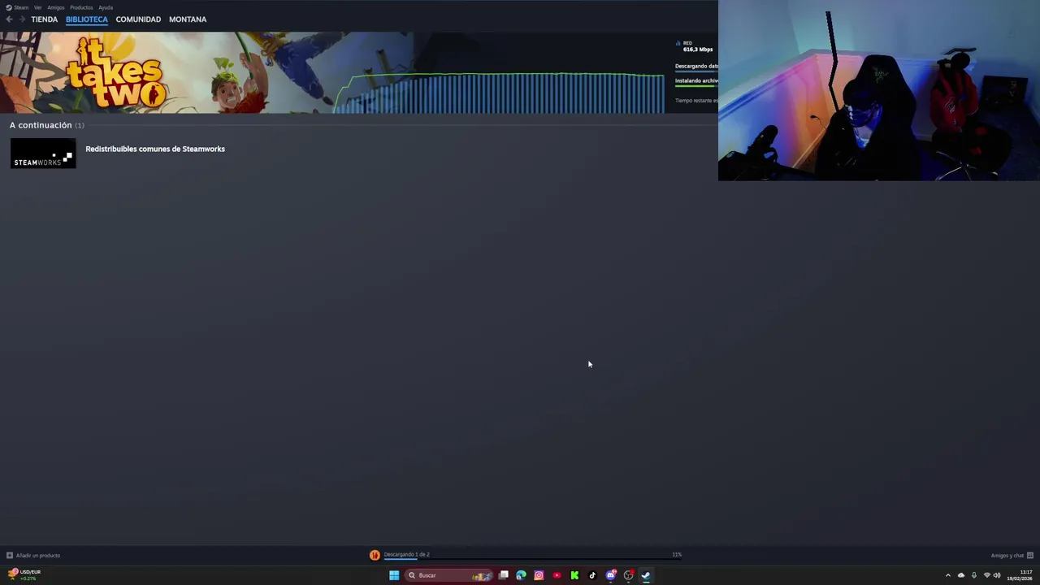1040x585 pixels.
Task: Switch to the TIENDA tab
Action: [x=45, y=19]
